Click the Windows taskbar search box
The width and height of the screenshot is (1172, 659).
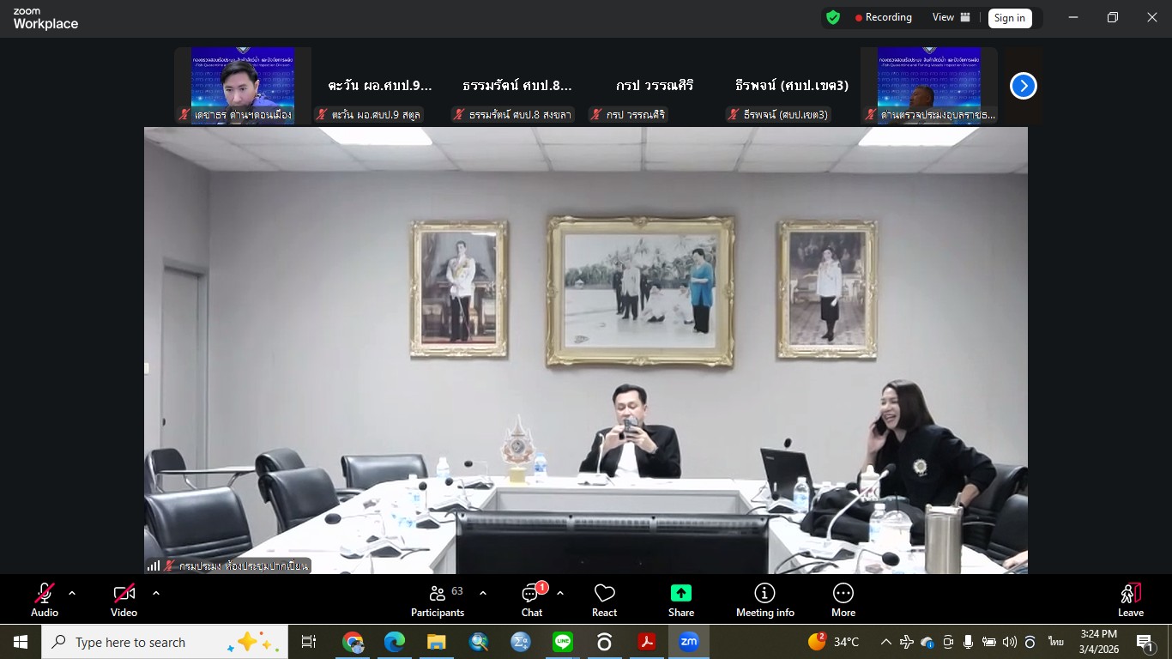pyautogui.click(x=163, y=642)
